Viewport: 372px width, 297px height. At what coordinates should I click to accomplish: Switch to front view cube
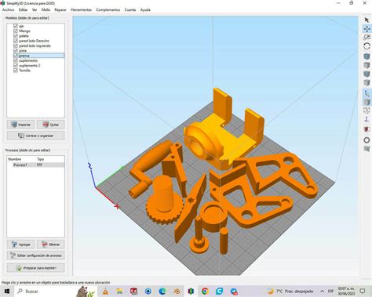367,74
